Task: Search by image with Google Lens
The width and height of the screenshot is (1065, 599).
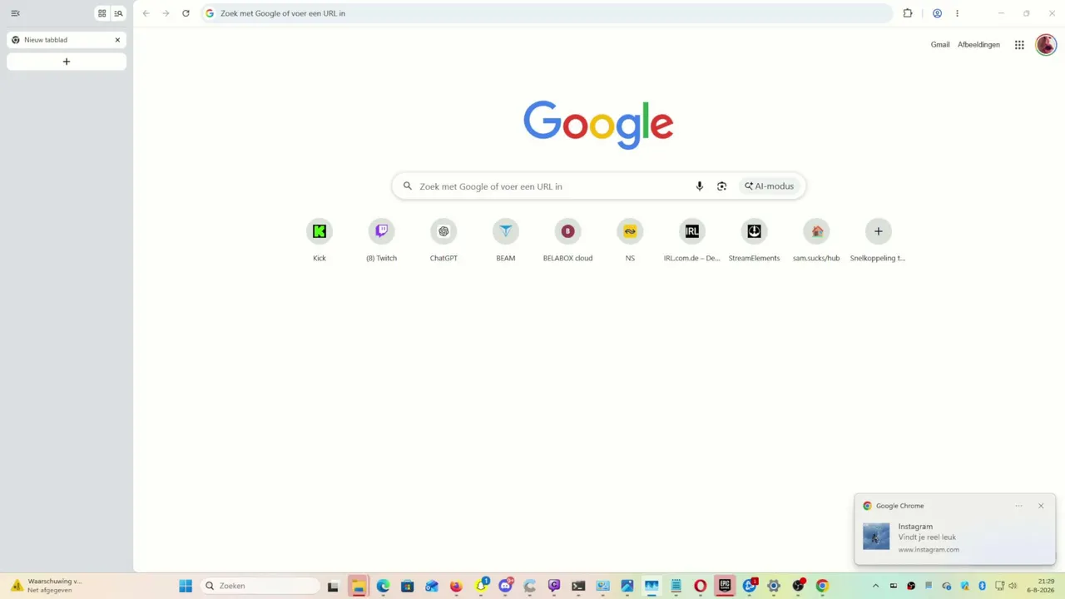Action: click(x=721, y=186)
